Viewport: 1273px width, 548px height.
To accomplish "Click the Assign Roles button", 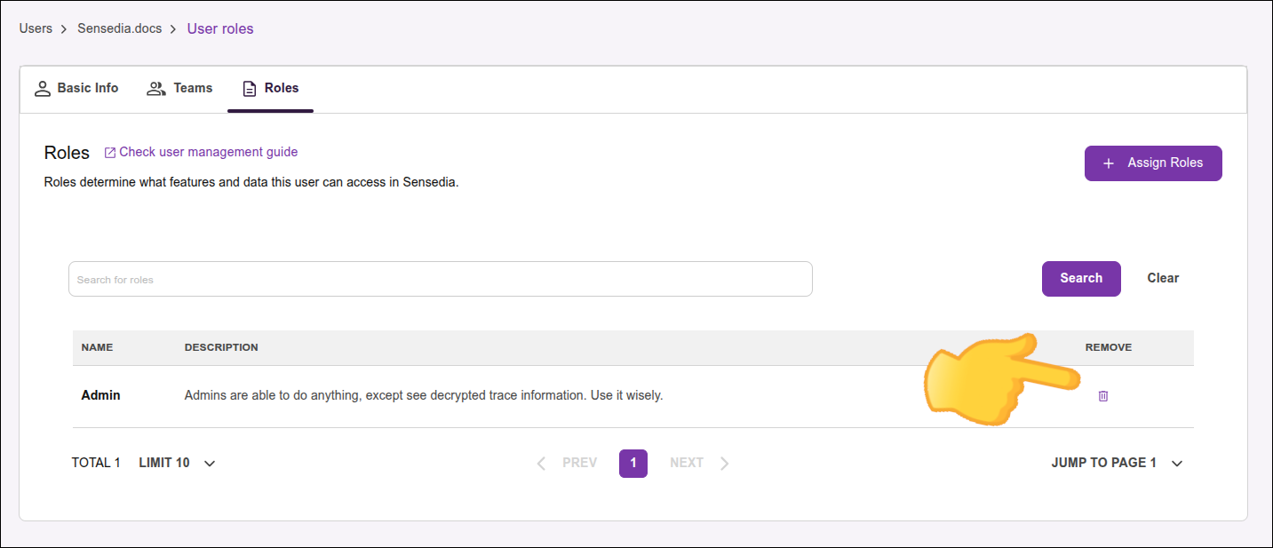I will click(x=1153, y=163).
